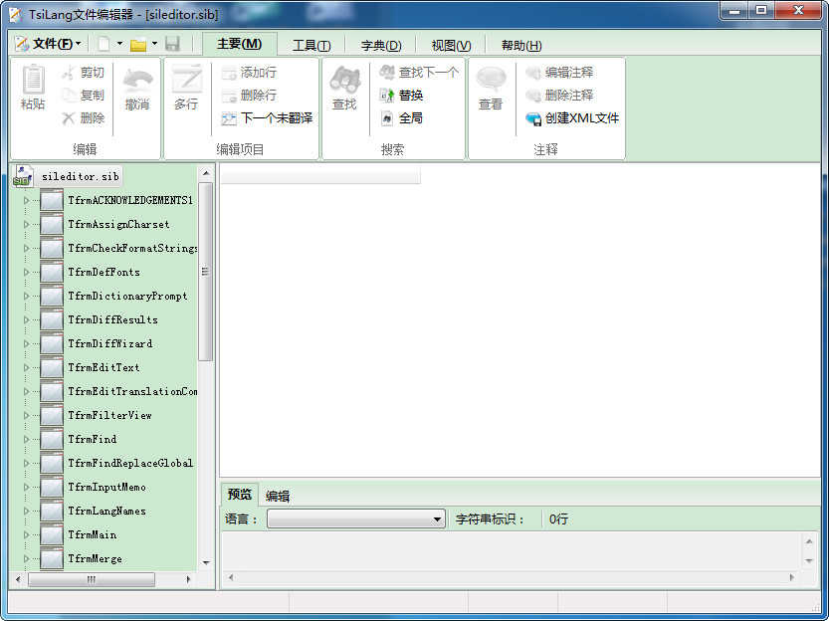This screenshot has width=829, height=621.
Task: Expand the TfrmAssignCharset tree node
Action: tap(26, 224)
